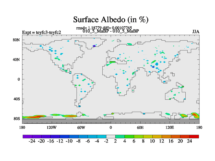Click the dark blue spot on Greenland
This screenshot has width=215, height=161.
94,46
